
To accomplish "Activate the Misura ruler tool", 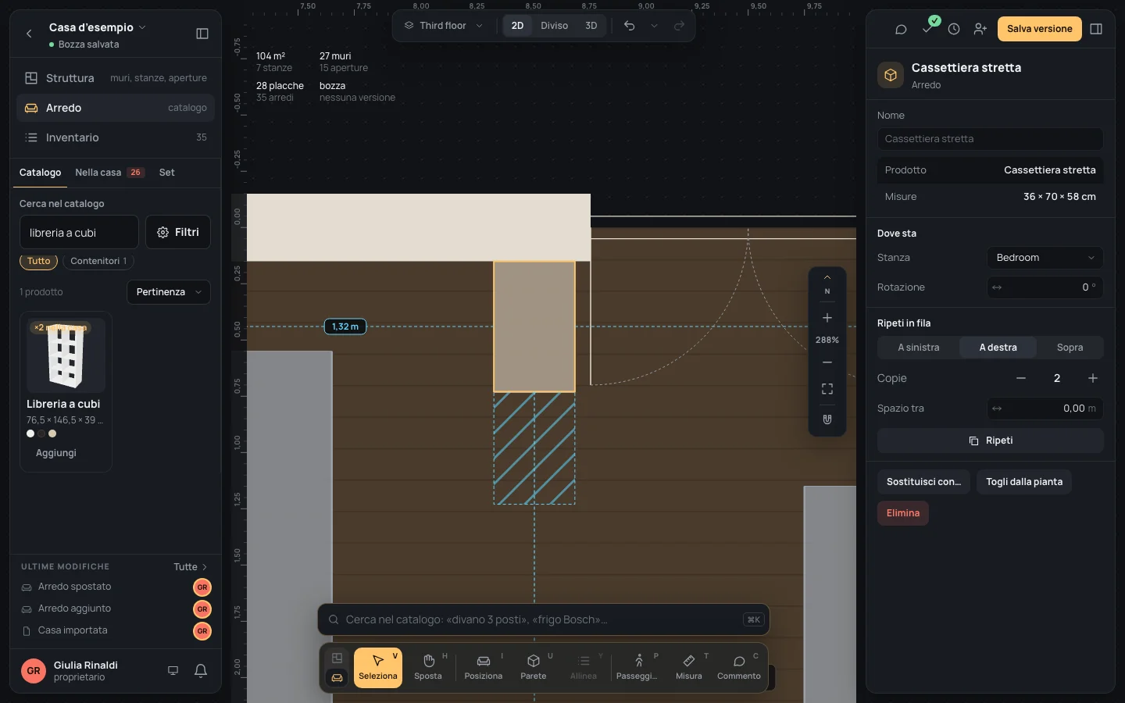I will click(689, 667).
